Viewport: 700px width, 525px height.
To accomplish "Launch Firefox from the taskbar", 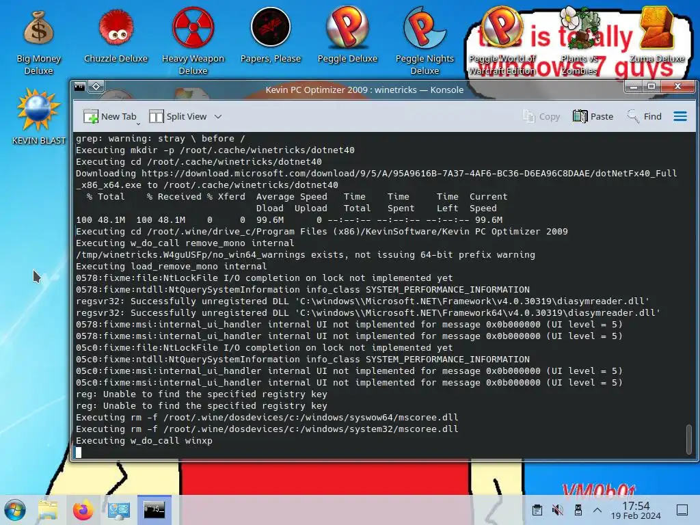I will [83, 510].
